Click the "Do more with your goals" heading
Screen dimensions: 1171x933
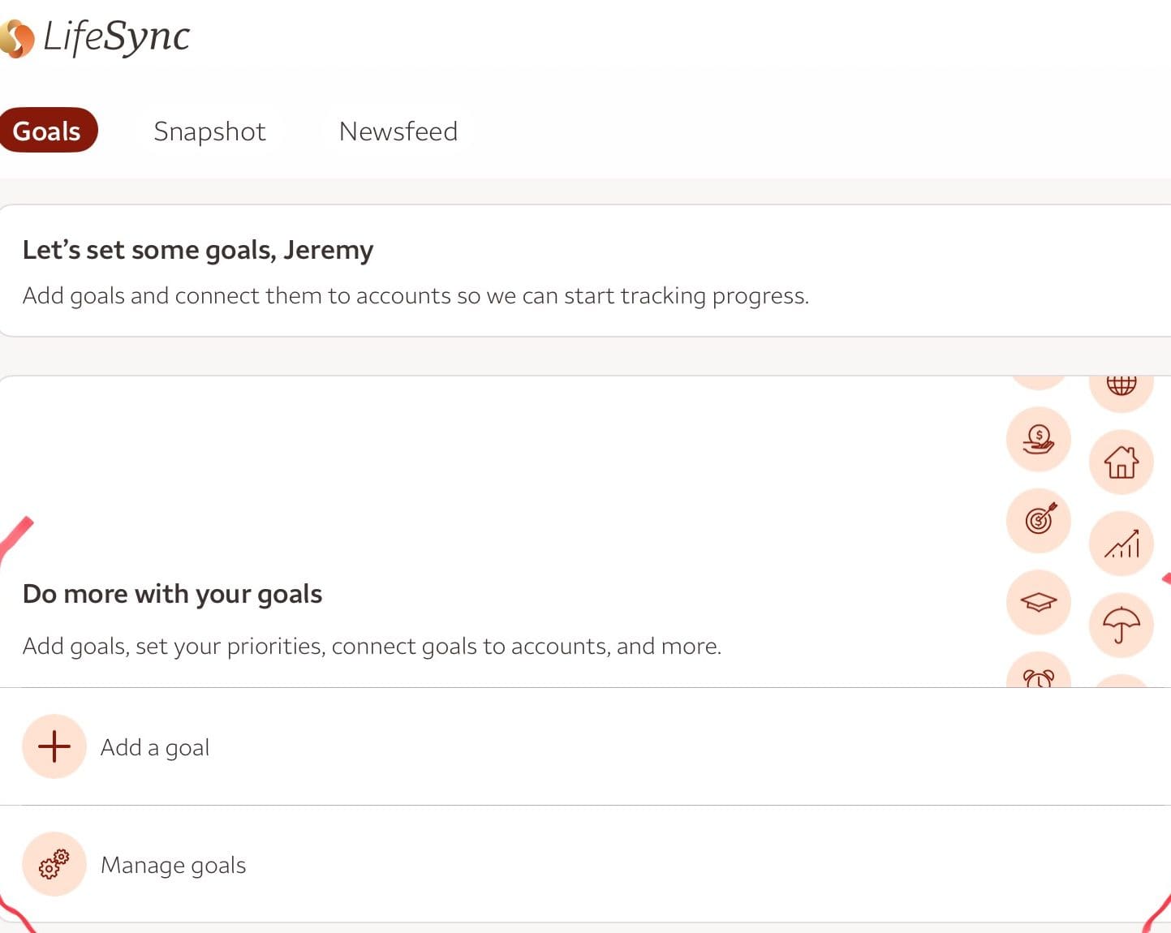pyautogui.click(x=172, y=594)
